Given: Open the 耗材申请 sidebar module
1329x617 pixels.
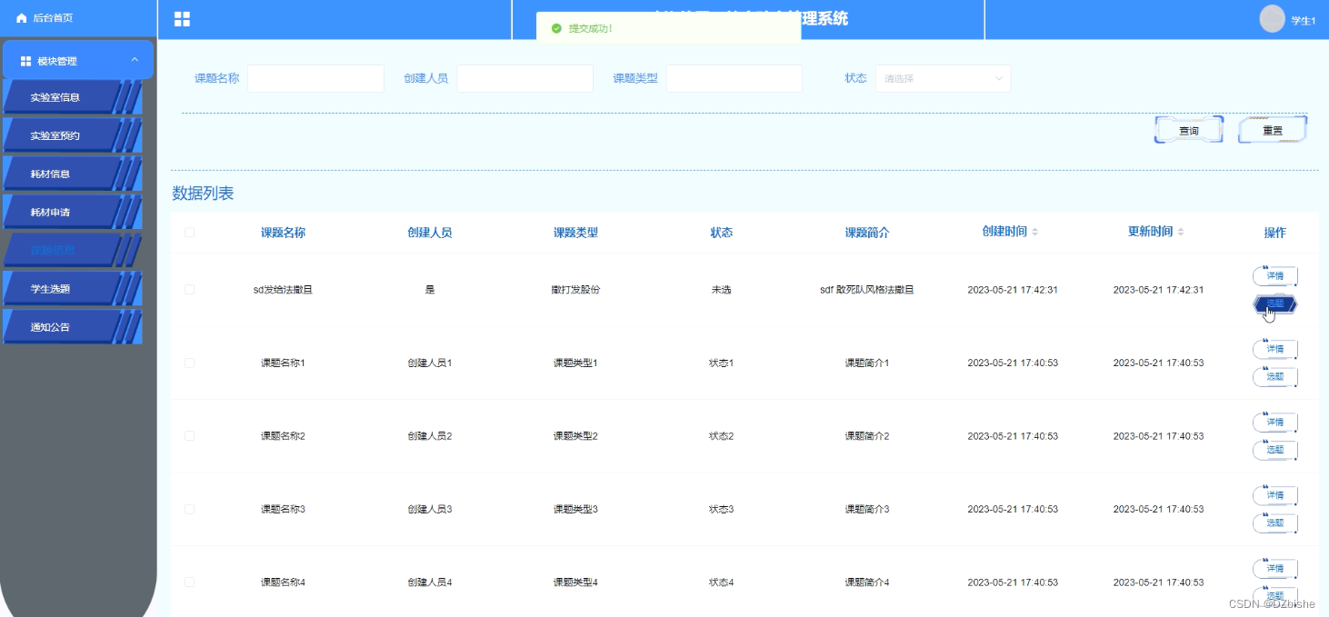Looking at the screenshot, I should [x=56, y=212].
